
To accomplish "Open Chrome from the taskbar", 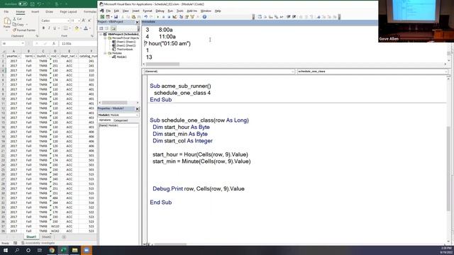I will 52,250.
